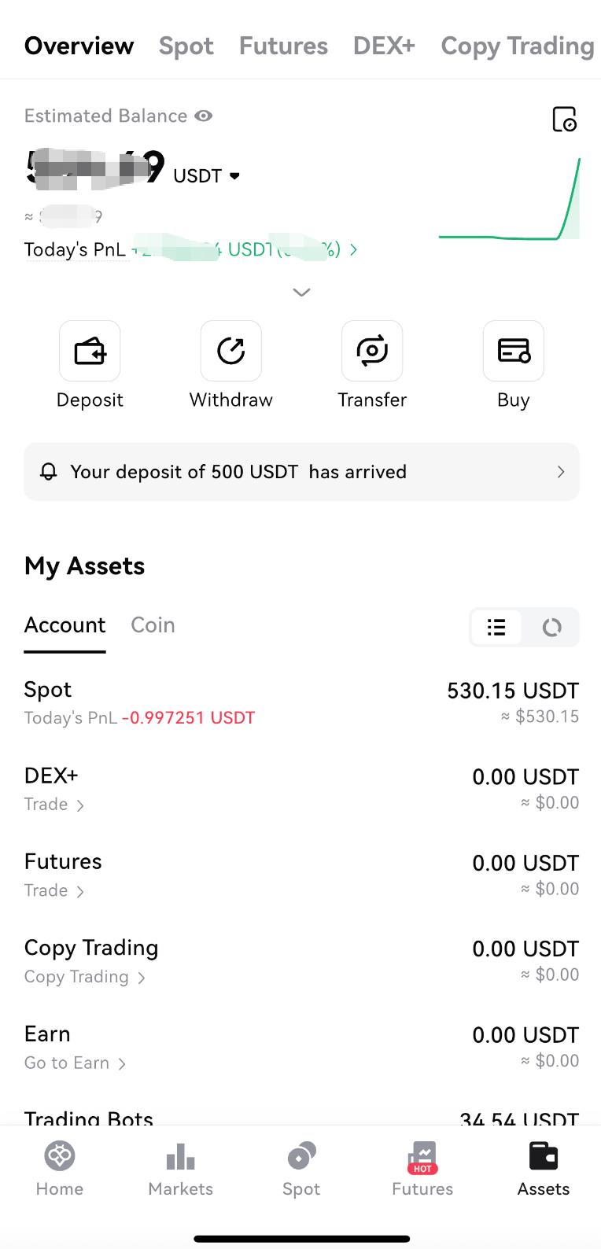Viewport: 601px width, 1249px height.
Task: Open the USDT currency dropdown
Action: pyautogui.click(x=234, y=175)
